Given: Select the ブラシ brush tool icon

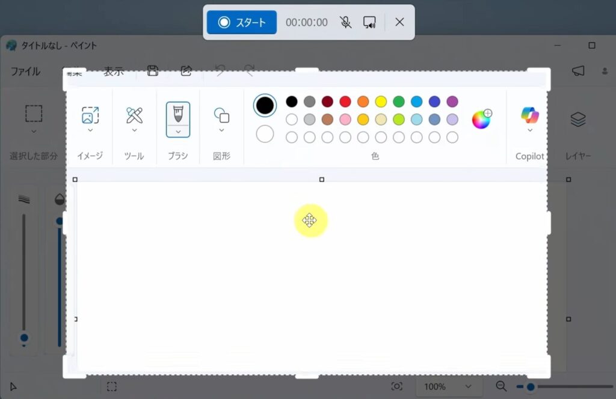Looking at the screenshot, I should [178, 112].
